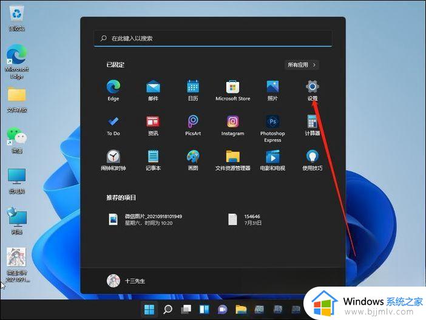
Task: Open 使用技巧 Tips app
Action: point(313,160)
